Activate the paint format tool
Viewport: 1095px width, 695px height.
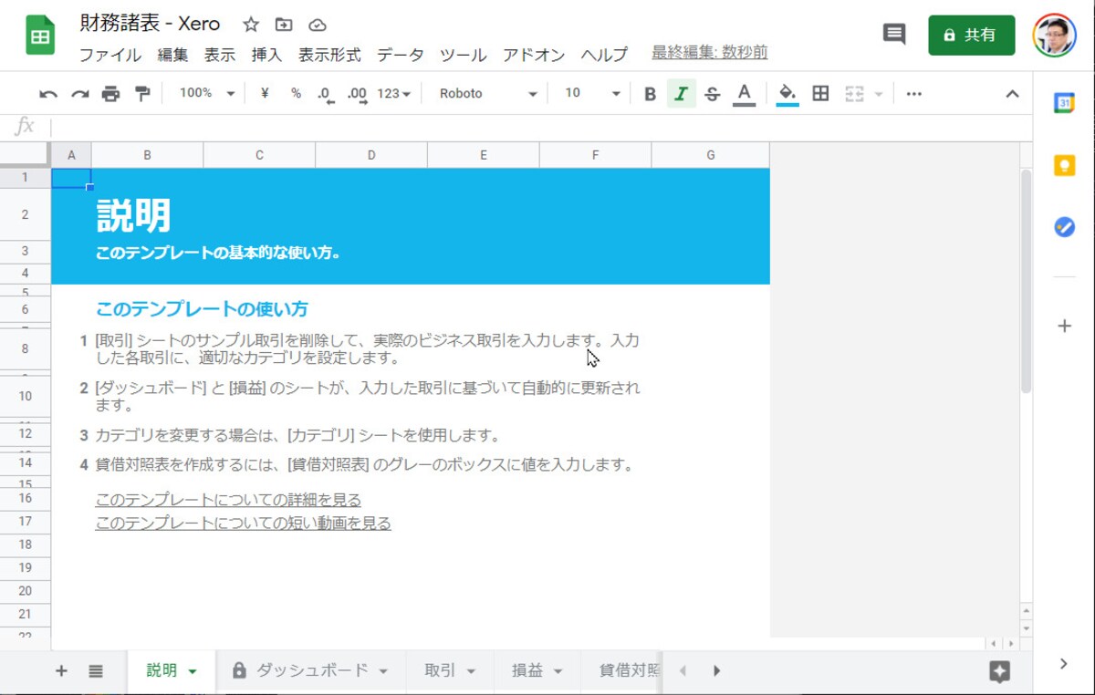[142, 93]
